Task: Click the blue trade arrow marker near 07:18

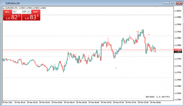Action: pos(115,53)
